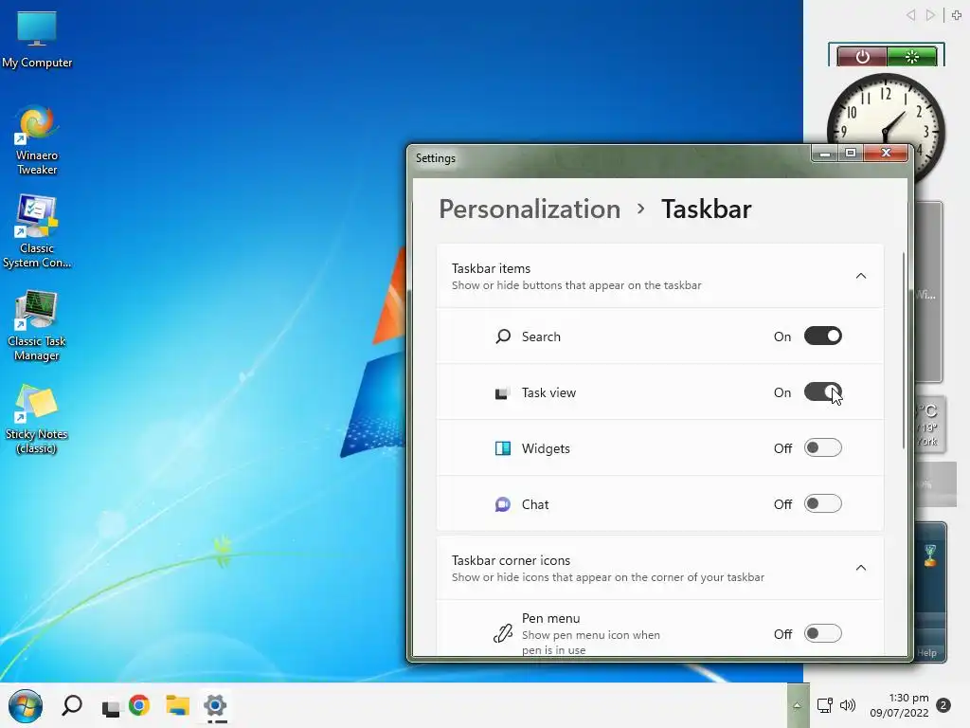
Task: Click the analog clock gadget
Action: tap(886, 112)
